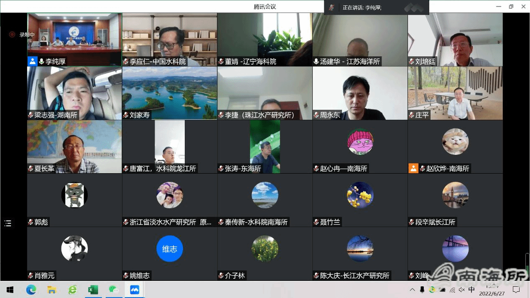Click the Excel icon in the taskbar

coord(93,290)
